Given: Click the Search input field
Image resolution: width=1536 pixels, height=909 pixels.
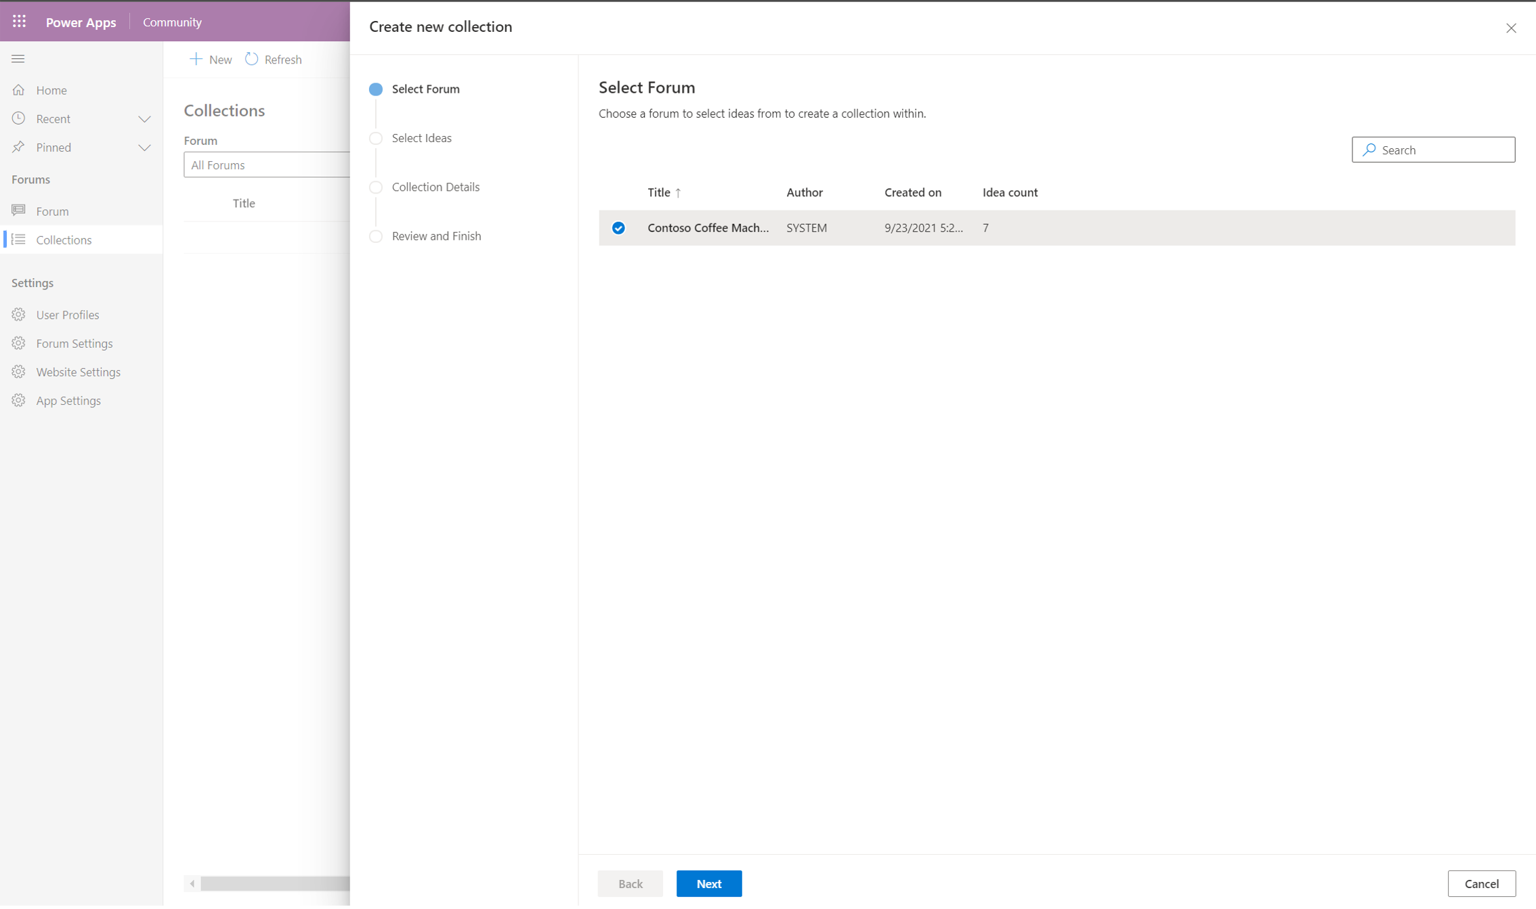Looking at the screenshot, I should click(x=1433, y=150).
